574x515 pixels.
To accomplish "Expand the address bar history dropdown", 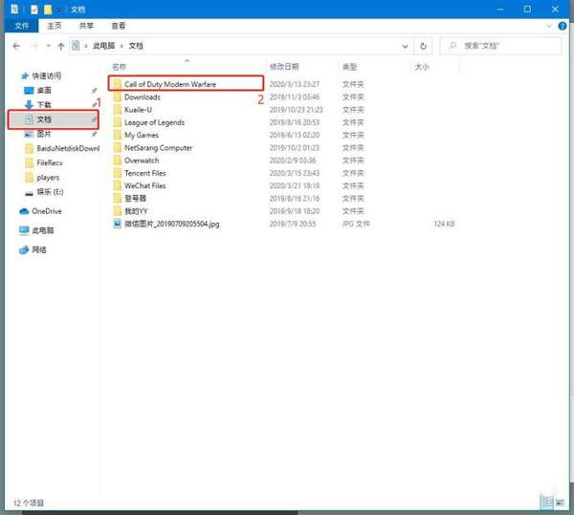I will pos(405,46).
